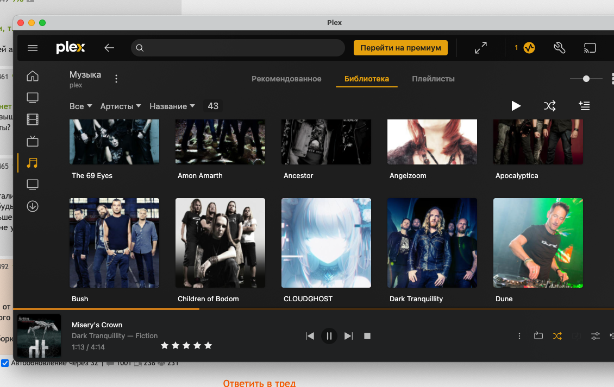Open the Angelzoom artist poster
The width and height of the screenshot is (614, 387).
(432, 142)
